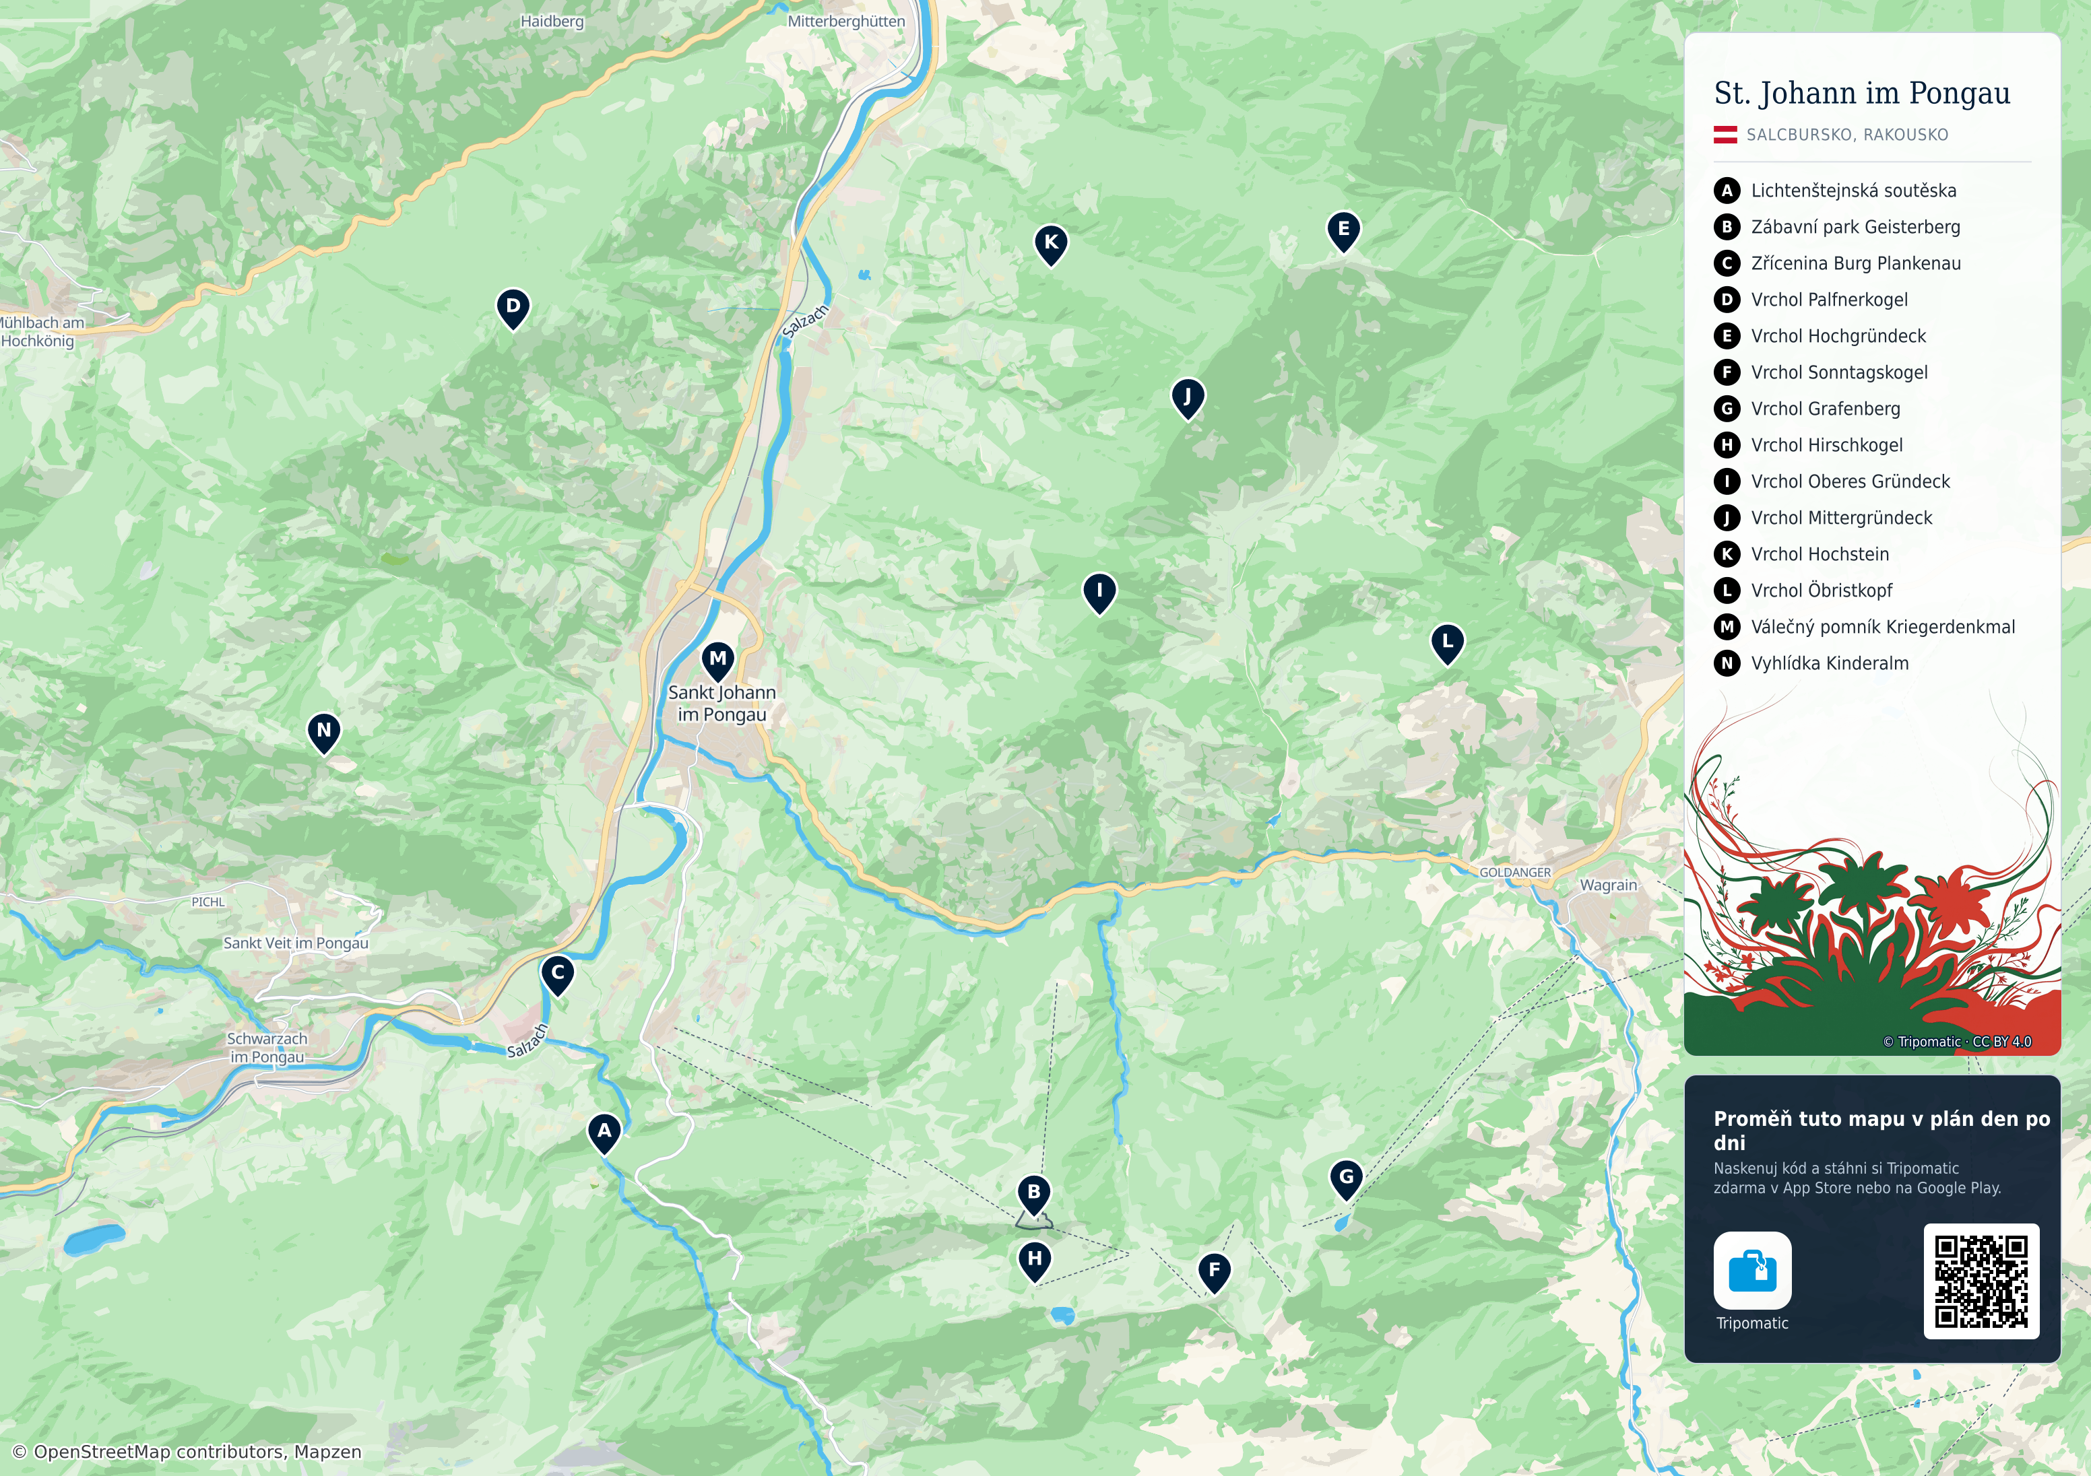Screen dimensions: 2091x1476
Task: Click map marker M in Sankt Johann
Action: (x=717, y=661)
